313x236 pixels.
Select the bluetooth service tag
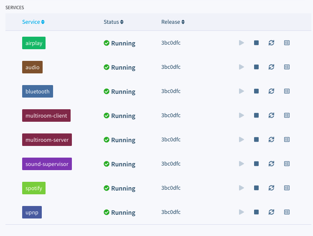[x=38, y=91]
